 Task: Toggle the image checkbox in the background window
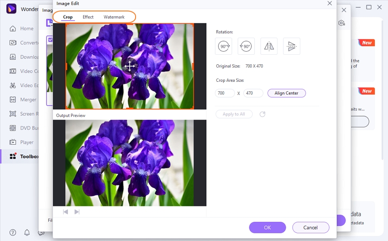pyautogui.click(x=50, y=40)
